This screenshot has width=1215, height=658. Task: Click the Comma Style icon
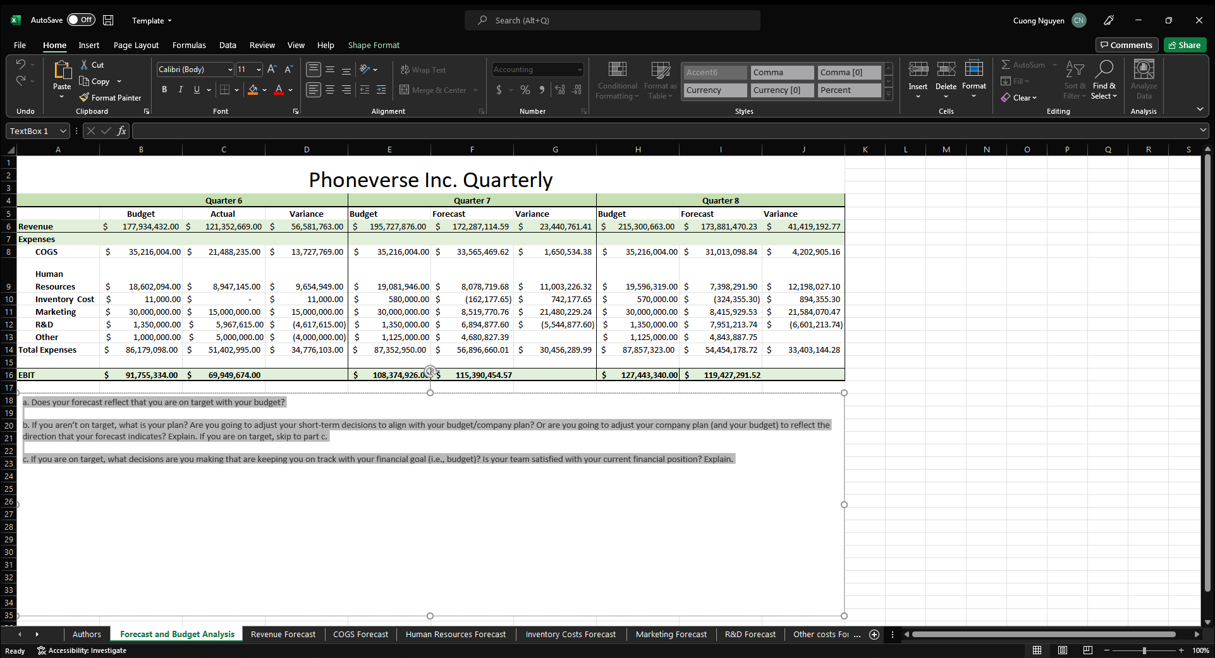pos(542,90)
